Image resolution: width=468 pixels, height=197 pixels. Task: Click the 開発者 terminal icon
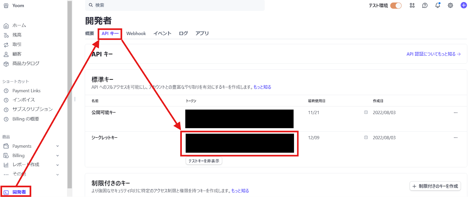click(6, 192)
